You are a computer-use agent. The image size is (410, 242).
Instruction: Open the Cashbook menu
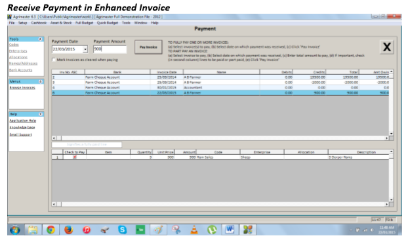pyautogui.click(x=39, y=23)
